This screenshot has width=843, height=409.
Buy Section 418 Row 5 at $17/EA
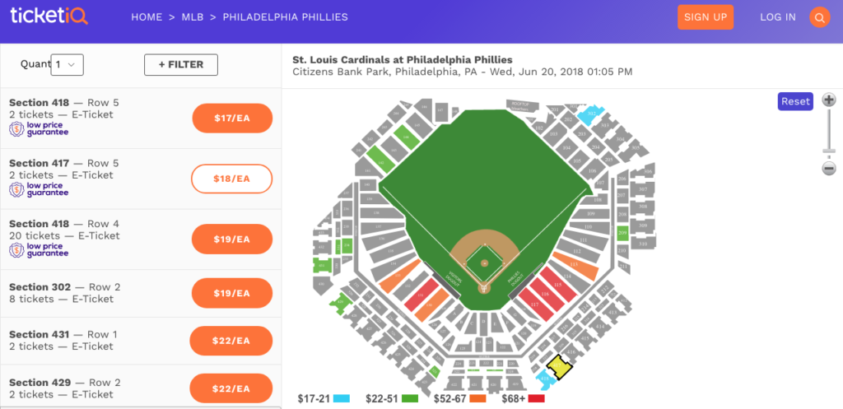point(231,119)
